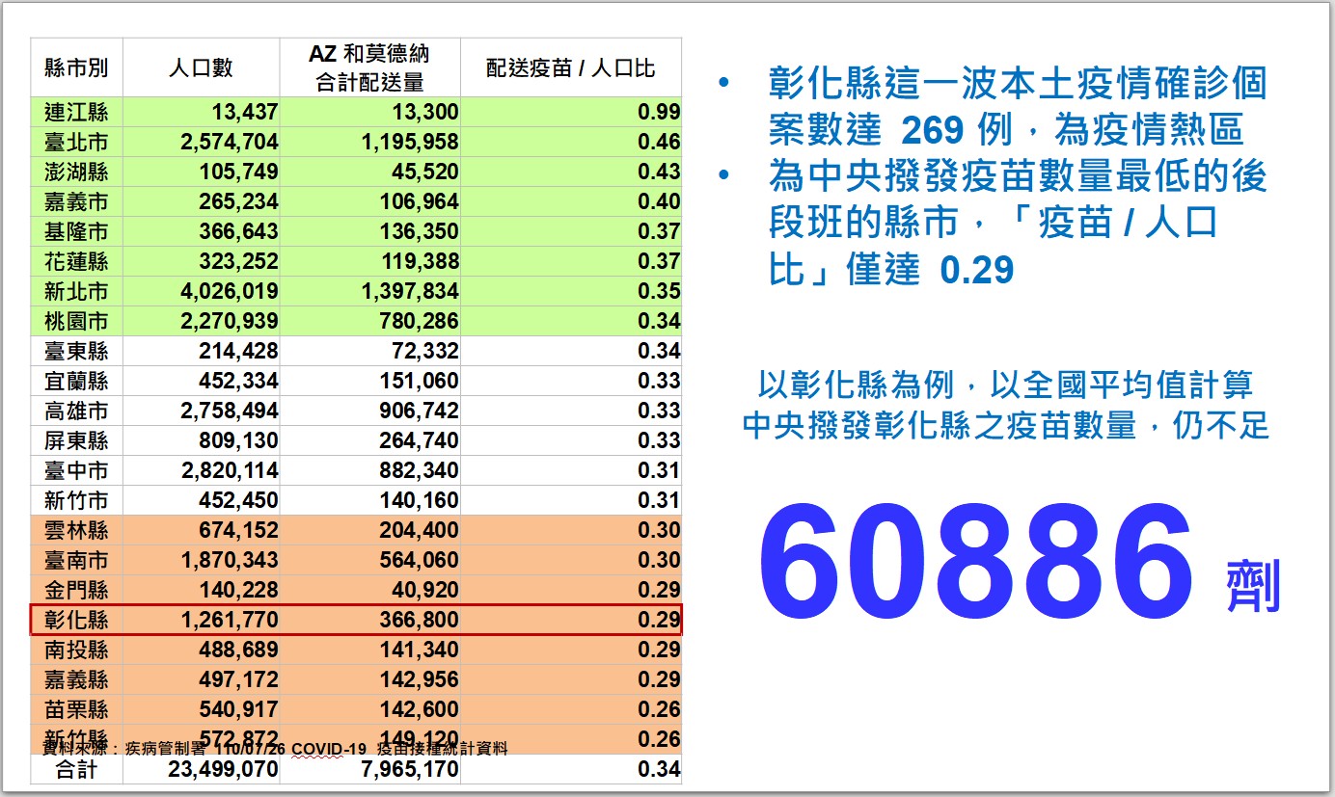Select delivery amount 1,397,834
This screenshot has height=797, width=1335.
click(410, 291)
